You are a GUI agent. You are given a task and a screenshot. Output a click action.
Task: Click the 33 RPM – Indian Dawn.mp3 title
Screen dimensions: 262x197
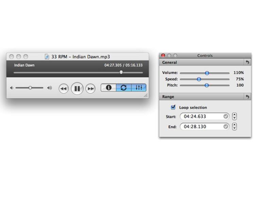coord(81,57)
